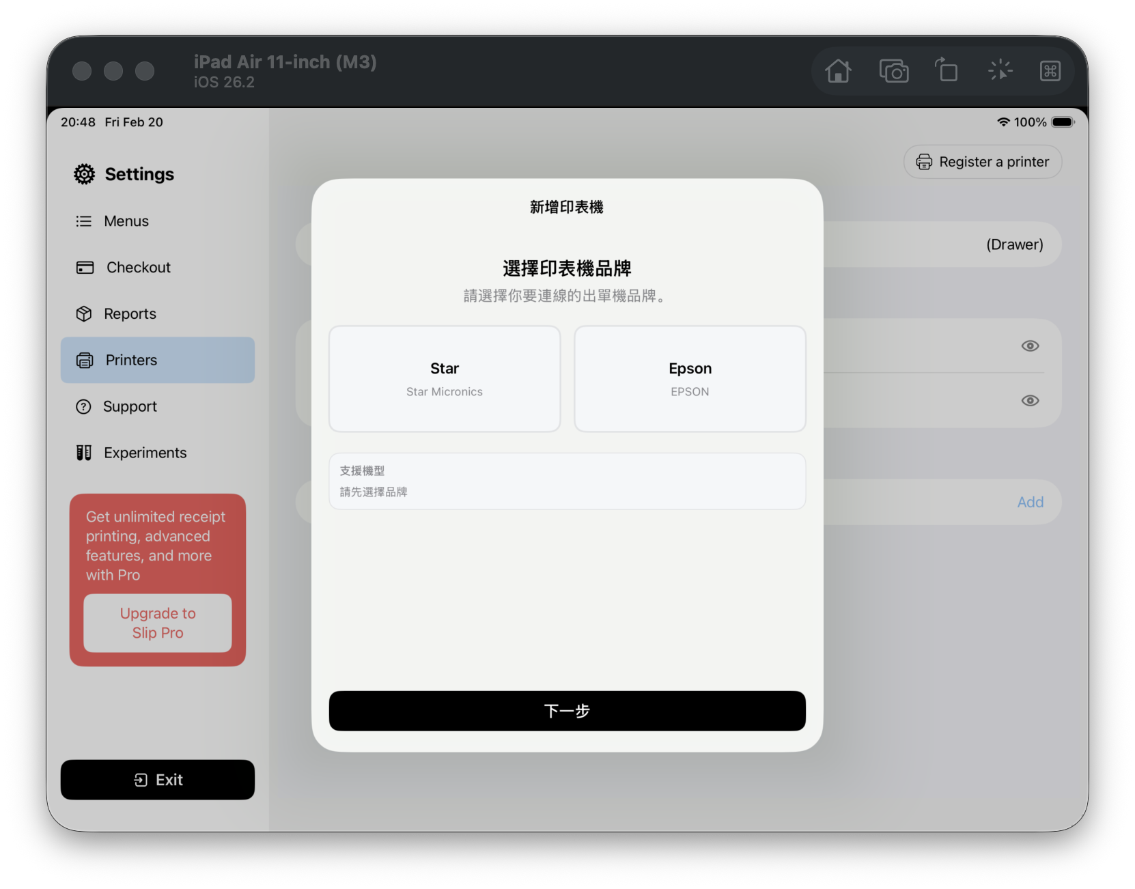The width and height of the screenshot is (1135, 889).
Task: Toggle the lower eye visibility icon
Action: click(x=1030, y=401)
